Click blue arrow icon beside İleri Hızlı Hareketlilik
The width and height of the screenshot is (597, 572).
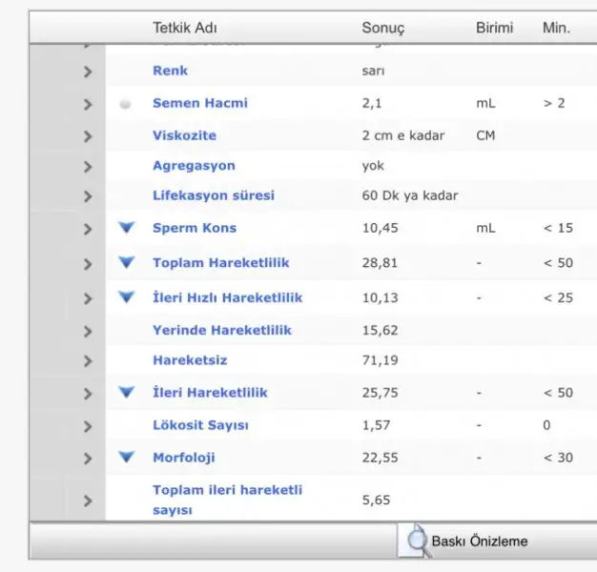127,296
